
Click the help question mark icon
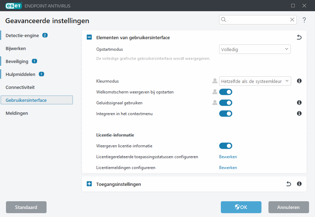304,20
